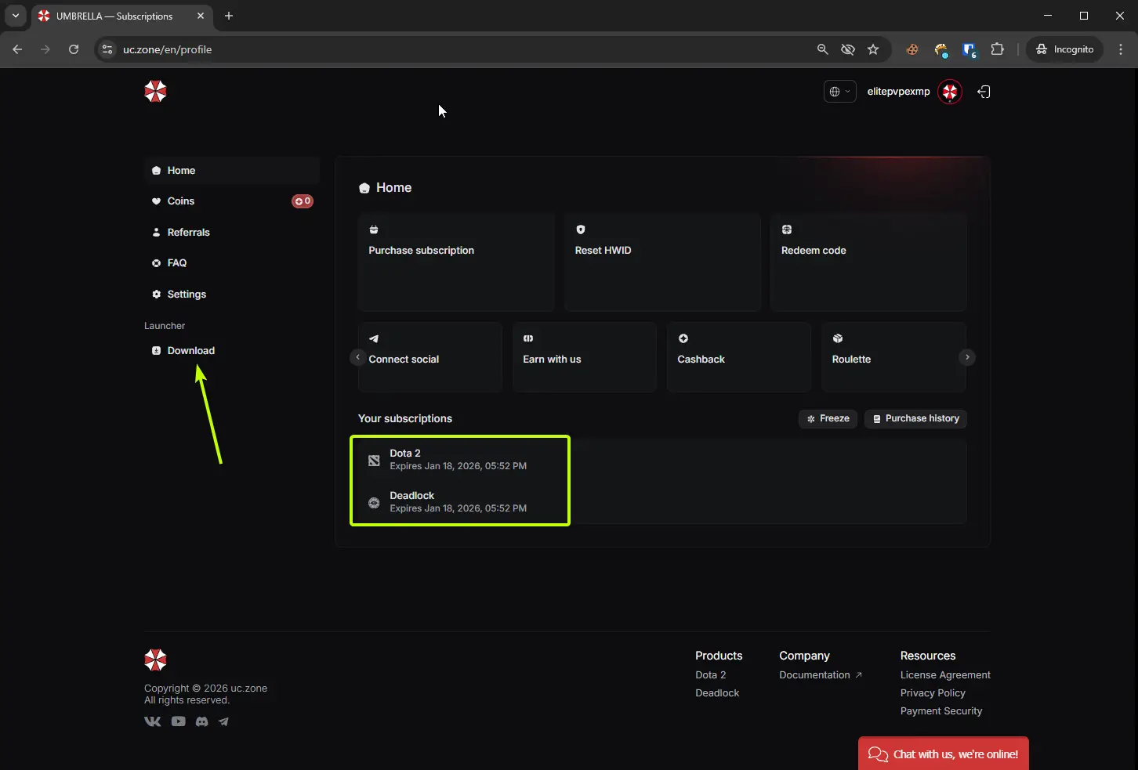Viewport: 1138px width, 770px height.
Task: Click the VK icon in the footer
Action: click(153, 721)
